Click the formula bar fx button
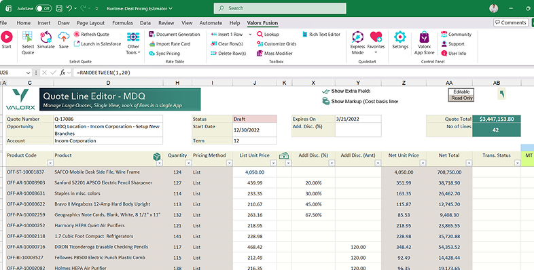 pos(63,73)
